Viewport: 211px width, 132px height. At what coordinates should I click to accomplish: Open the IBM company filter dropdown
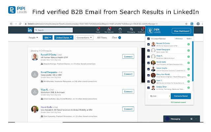47,38
